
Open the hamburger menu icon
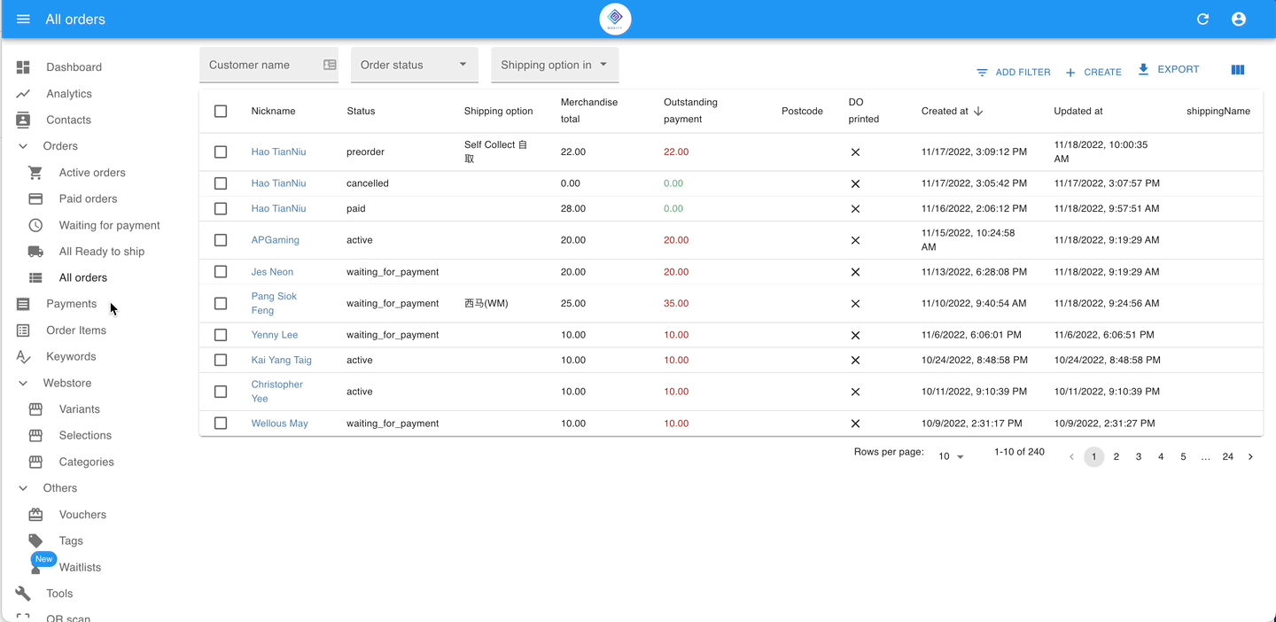point(23,19)
